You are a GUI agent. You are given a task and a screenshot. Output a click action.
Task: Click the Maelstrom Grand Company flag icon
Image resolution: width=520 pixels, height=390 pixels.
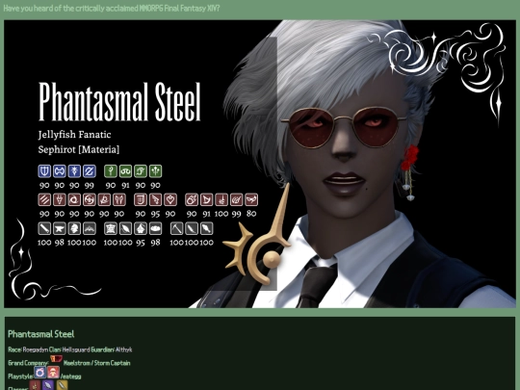coord(56,359)
